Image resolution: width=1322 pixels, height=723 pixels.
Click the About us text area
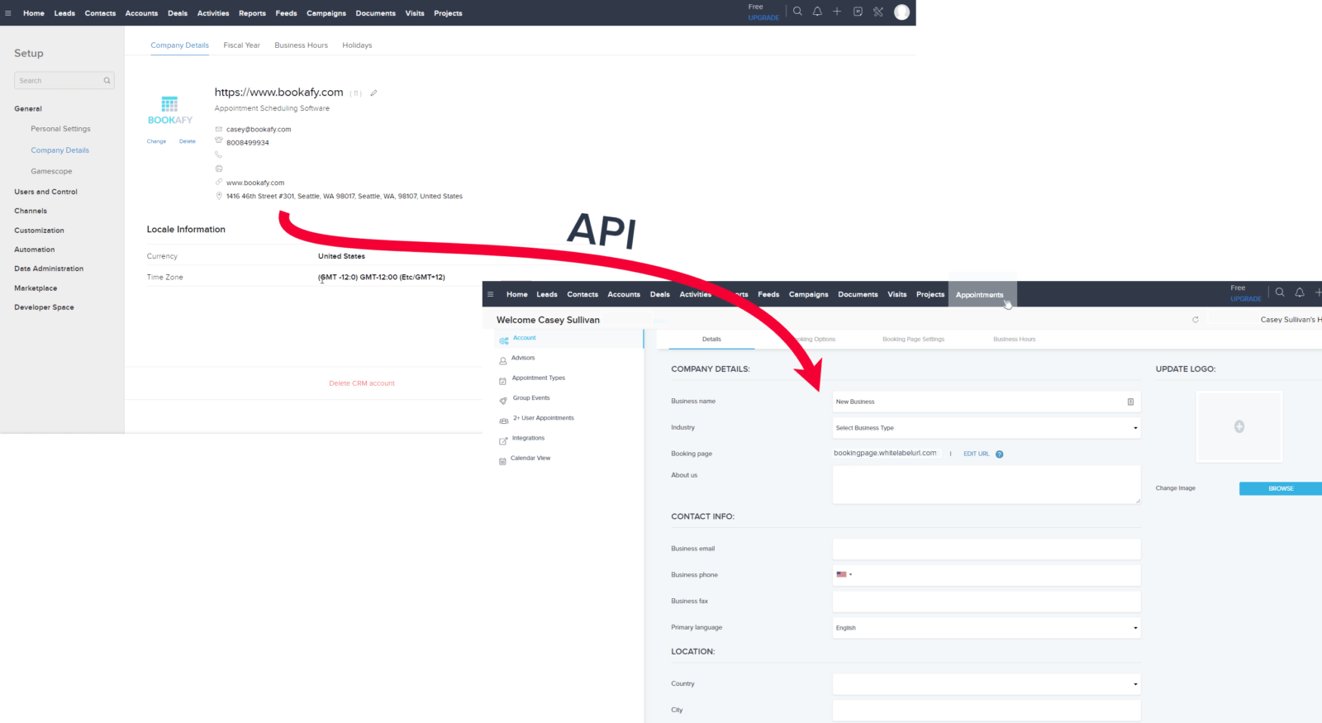click(x=987, y=485)
